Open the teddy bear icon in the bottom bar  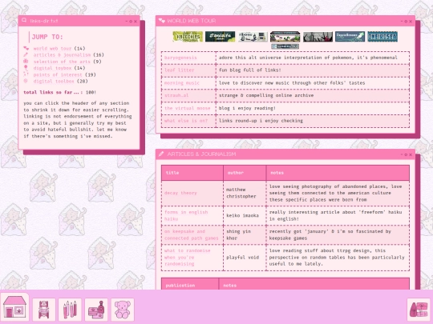pos(123,310)
